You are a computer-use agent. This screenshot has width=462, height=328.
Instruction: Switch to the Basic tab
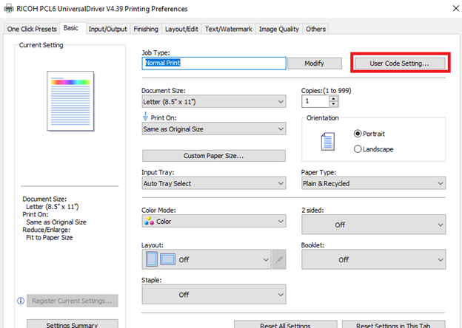tap(71, 28)
